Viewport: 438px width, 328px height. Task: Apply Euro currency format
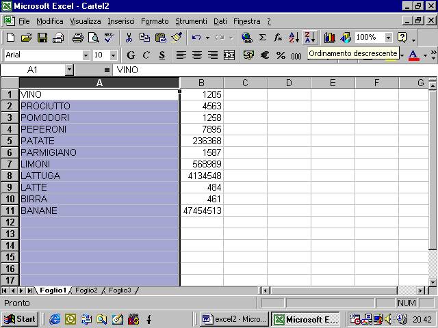point(265,55)
